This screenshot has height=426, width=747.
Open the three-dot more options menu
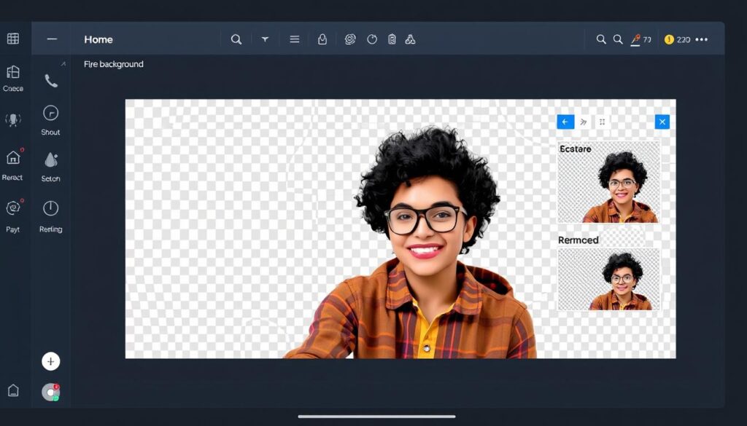pos(701,39)
